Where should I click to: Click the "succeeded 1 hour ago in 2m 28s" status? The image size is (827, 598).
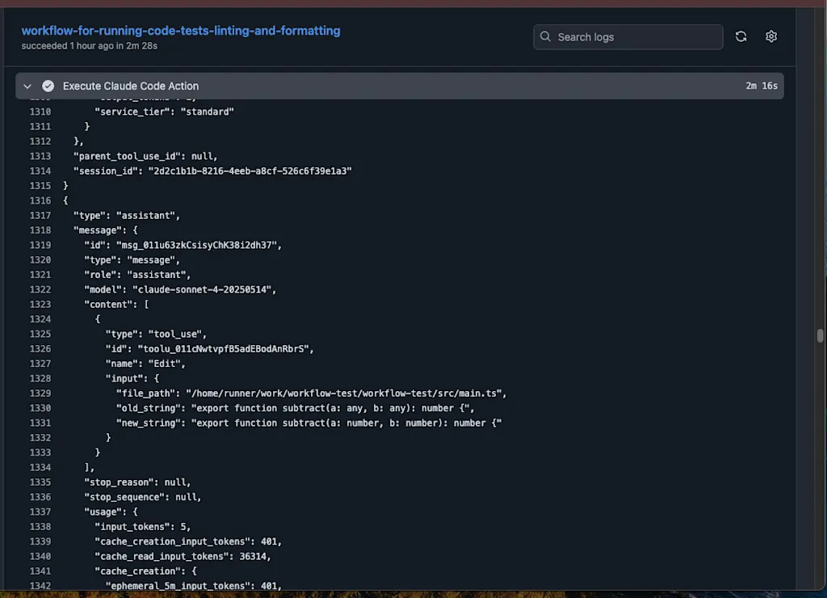89,46
